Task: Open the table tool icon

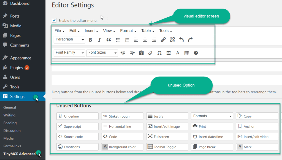Action: pyautogui.click(x=187, y=53)
